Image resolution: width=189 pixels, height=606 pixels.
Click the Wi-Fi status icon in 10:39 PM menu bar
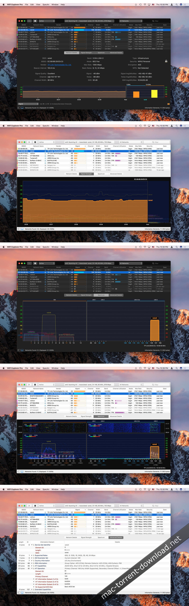pos(145,368)
